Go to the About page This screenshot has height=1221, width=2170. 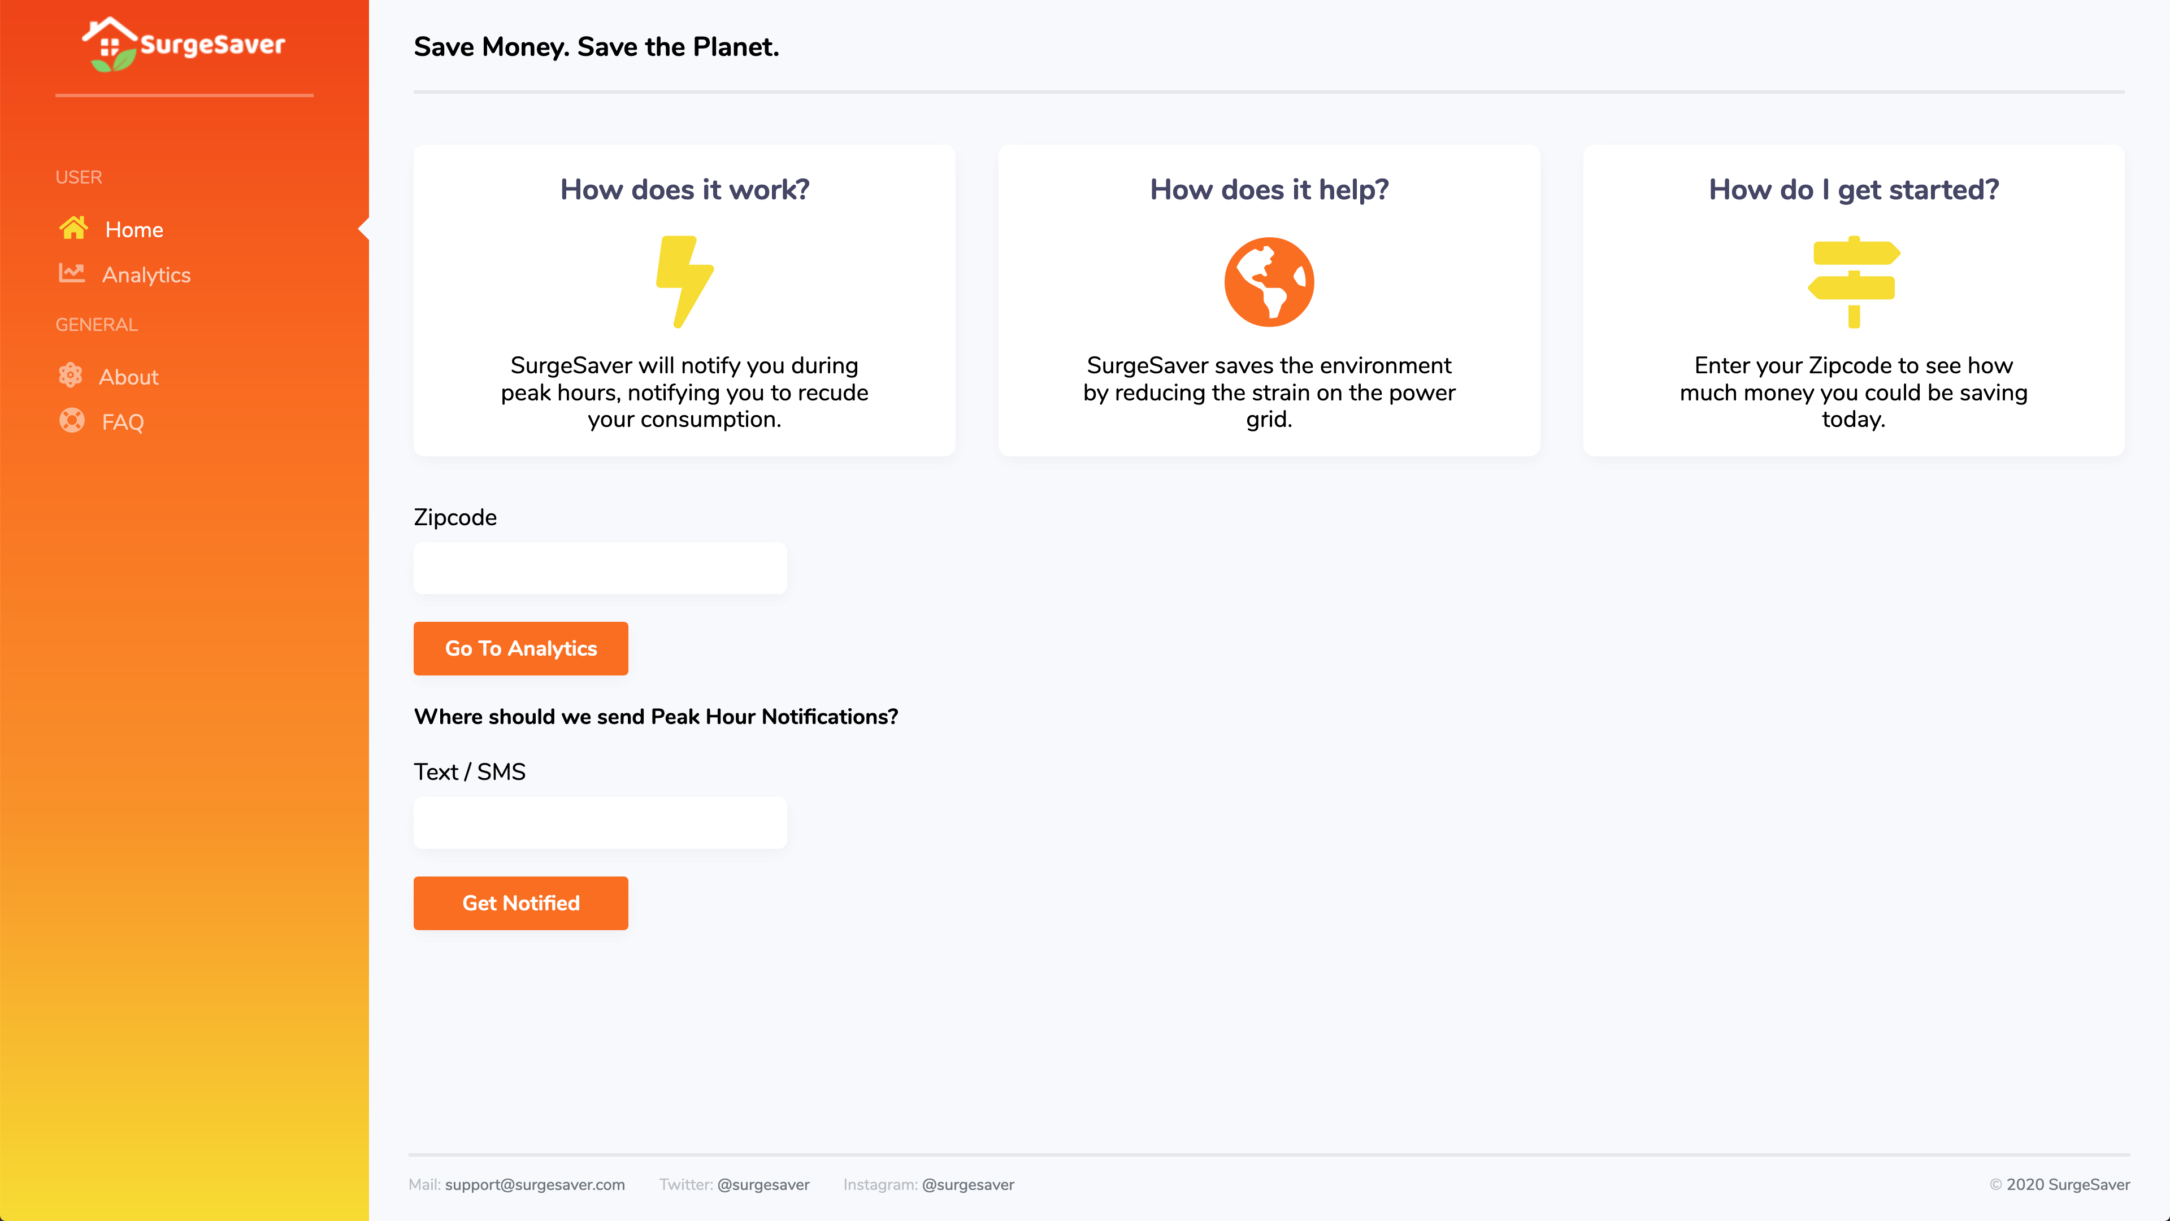128,377
